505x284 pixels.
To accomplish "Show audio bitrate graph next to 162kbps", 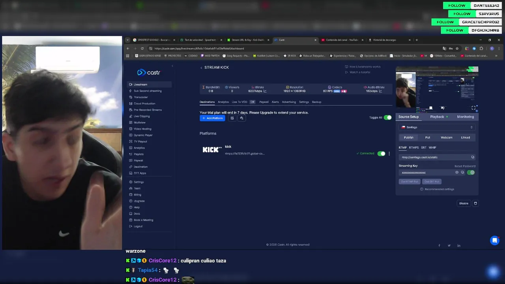I will (x=380, y=91).
